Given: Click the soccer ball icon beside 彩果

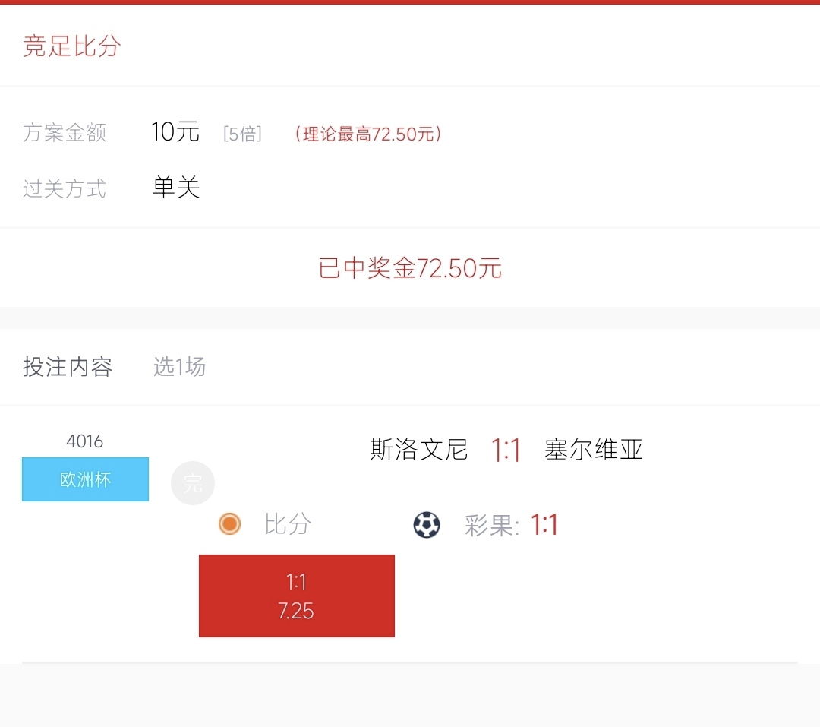Looking at the screenshot, I should tap(427, 524).
